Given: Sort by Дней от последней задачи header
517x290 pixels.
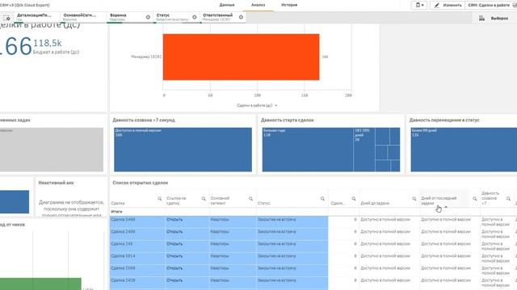Looking at the screenshot, I should pyautogui.click(x=439, y=201).
